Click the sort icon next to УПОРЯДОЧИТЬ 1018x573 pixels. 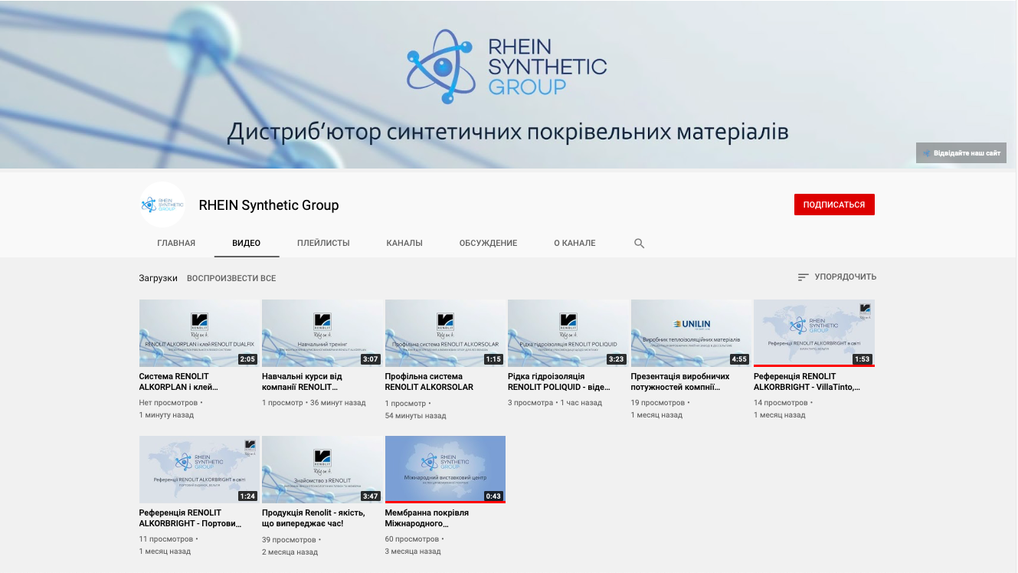[x=803, y=277]
